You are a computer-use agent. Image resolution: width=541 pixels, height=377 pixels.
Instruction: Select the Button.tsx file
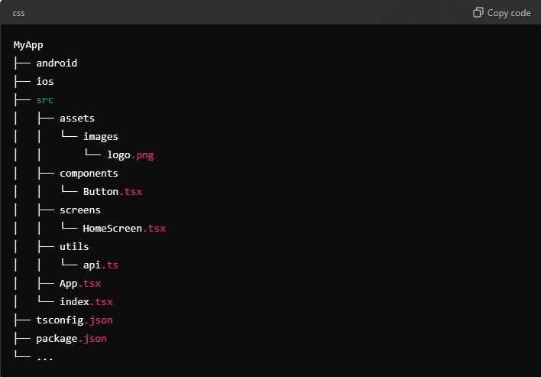click(112, 192)
